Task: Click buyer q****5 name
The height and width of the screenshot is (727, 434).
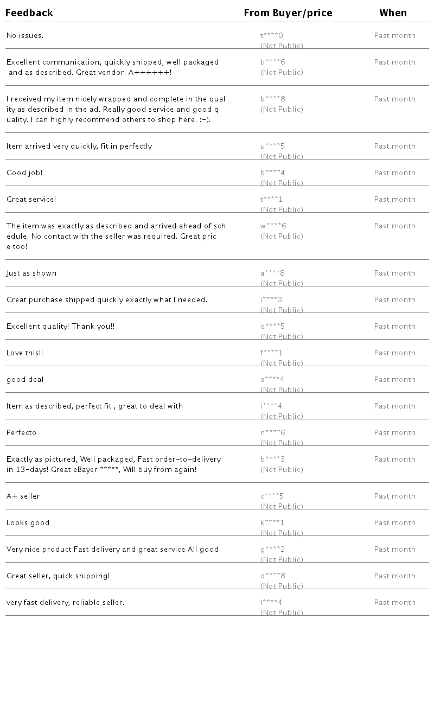Action: 272,327
